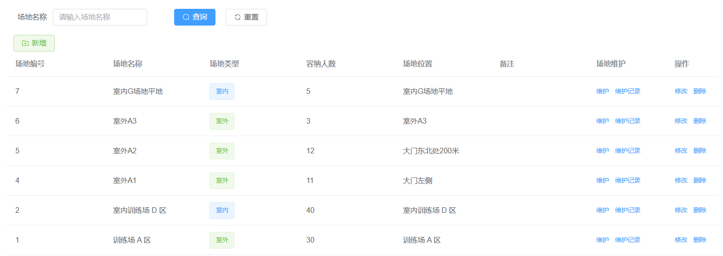Click the 室内 tag in row 7

(222, 92)
